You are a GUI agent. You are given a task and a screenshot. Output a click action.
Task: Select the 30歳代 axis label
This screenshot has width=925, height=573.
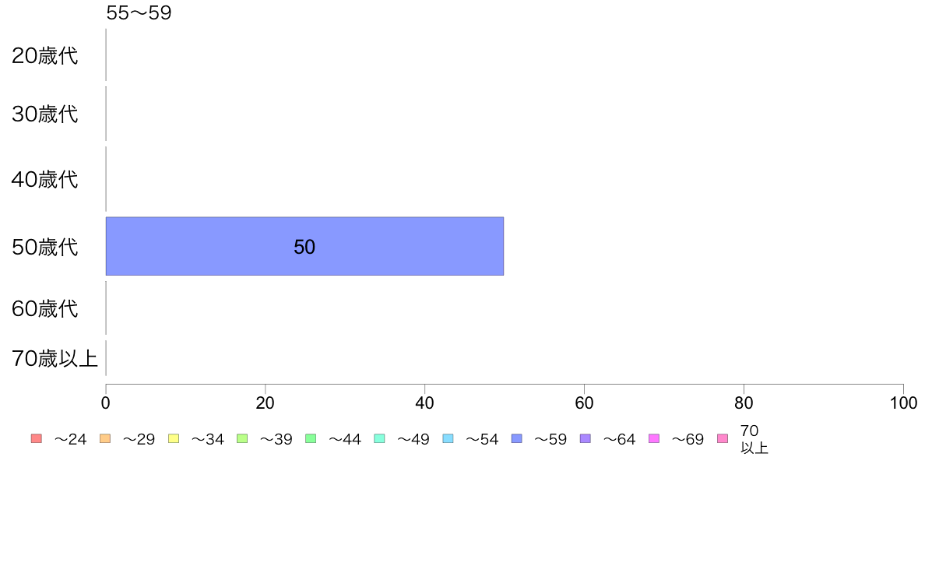45,114
